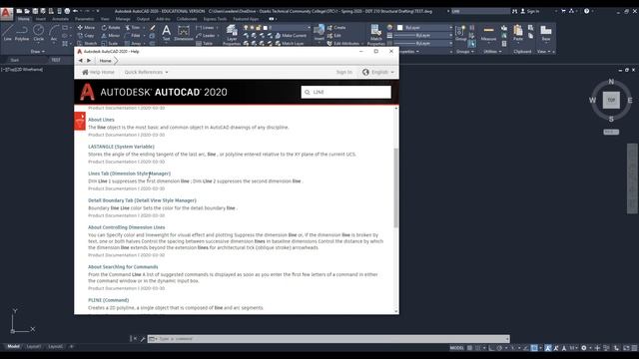The width and height of the screenshot is (639, 359).
Task: Open Layer Properties manager
Action: click(x=232, y=34)
